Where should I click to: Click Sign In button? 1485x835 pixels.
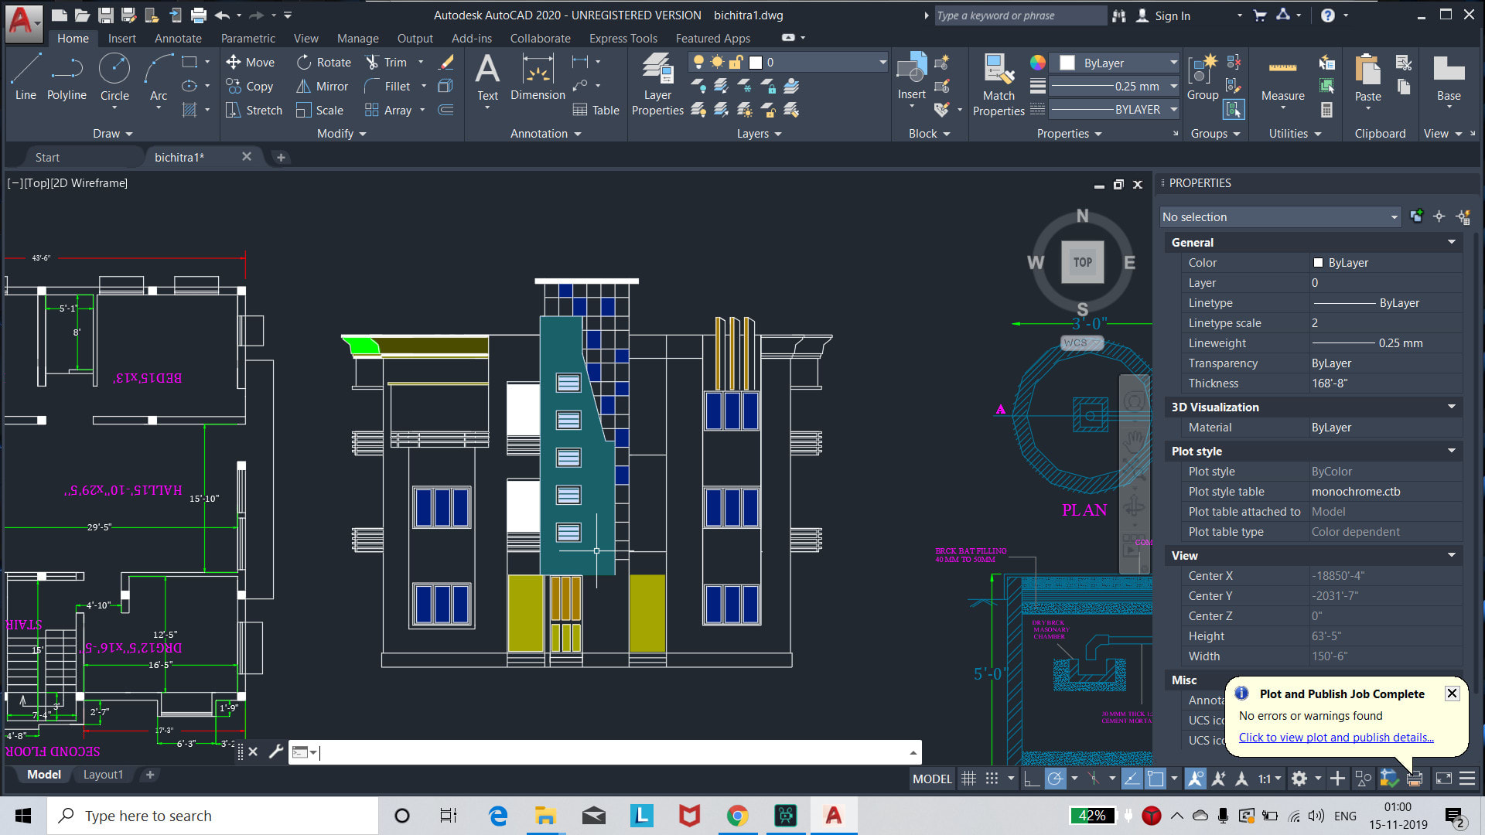click(1172, 15)
